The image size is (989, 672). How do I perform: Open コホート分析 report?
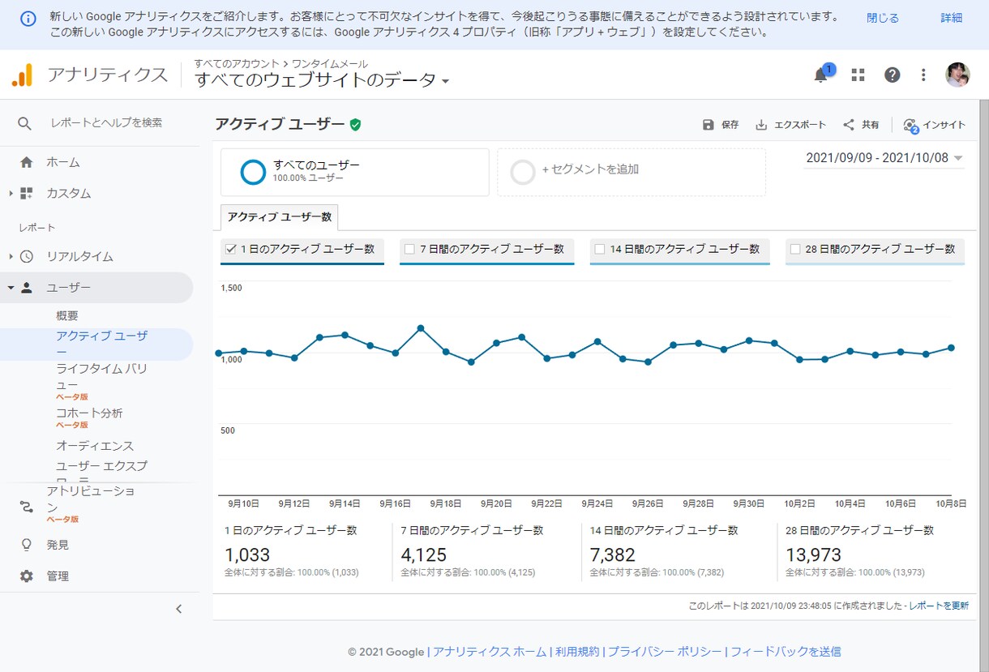coord(89,413)
